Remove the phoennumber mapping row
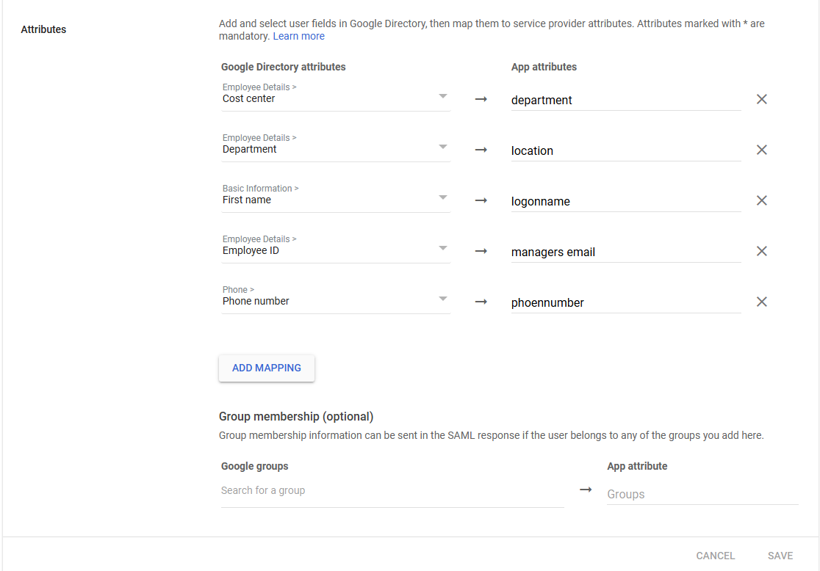 pyautogui.click(x=762, y=302)
